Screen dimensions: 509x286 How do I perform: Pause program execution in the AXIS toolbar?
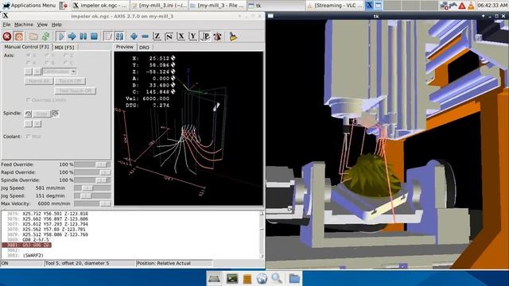83,37
